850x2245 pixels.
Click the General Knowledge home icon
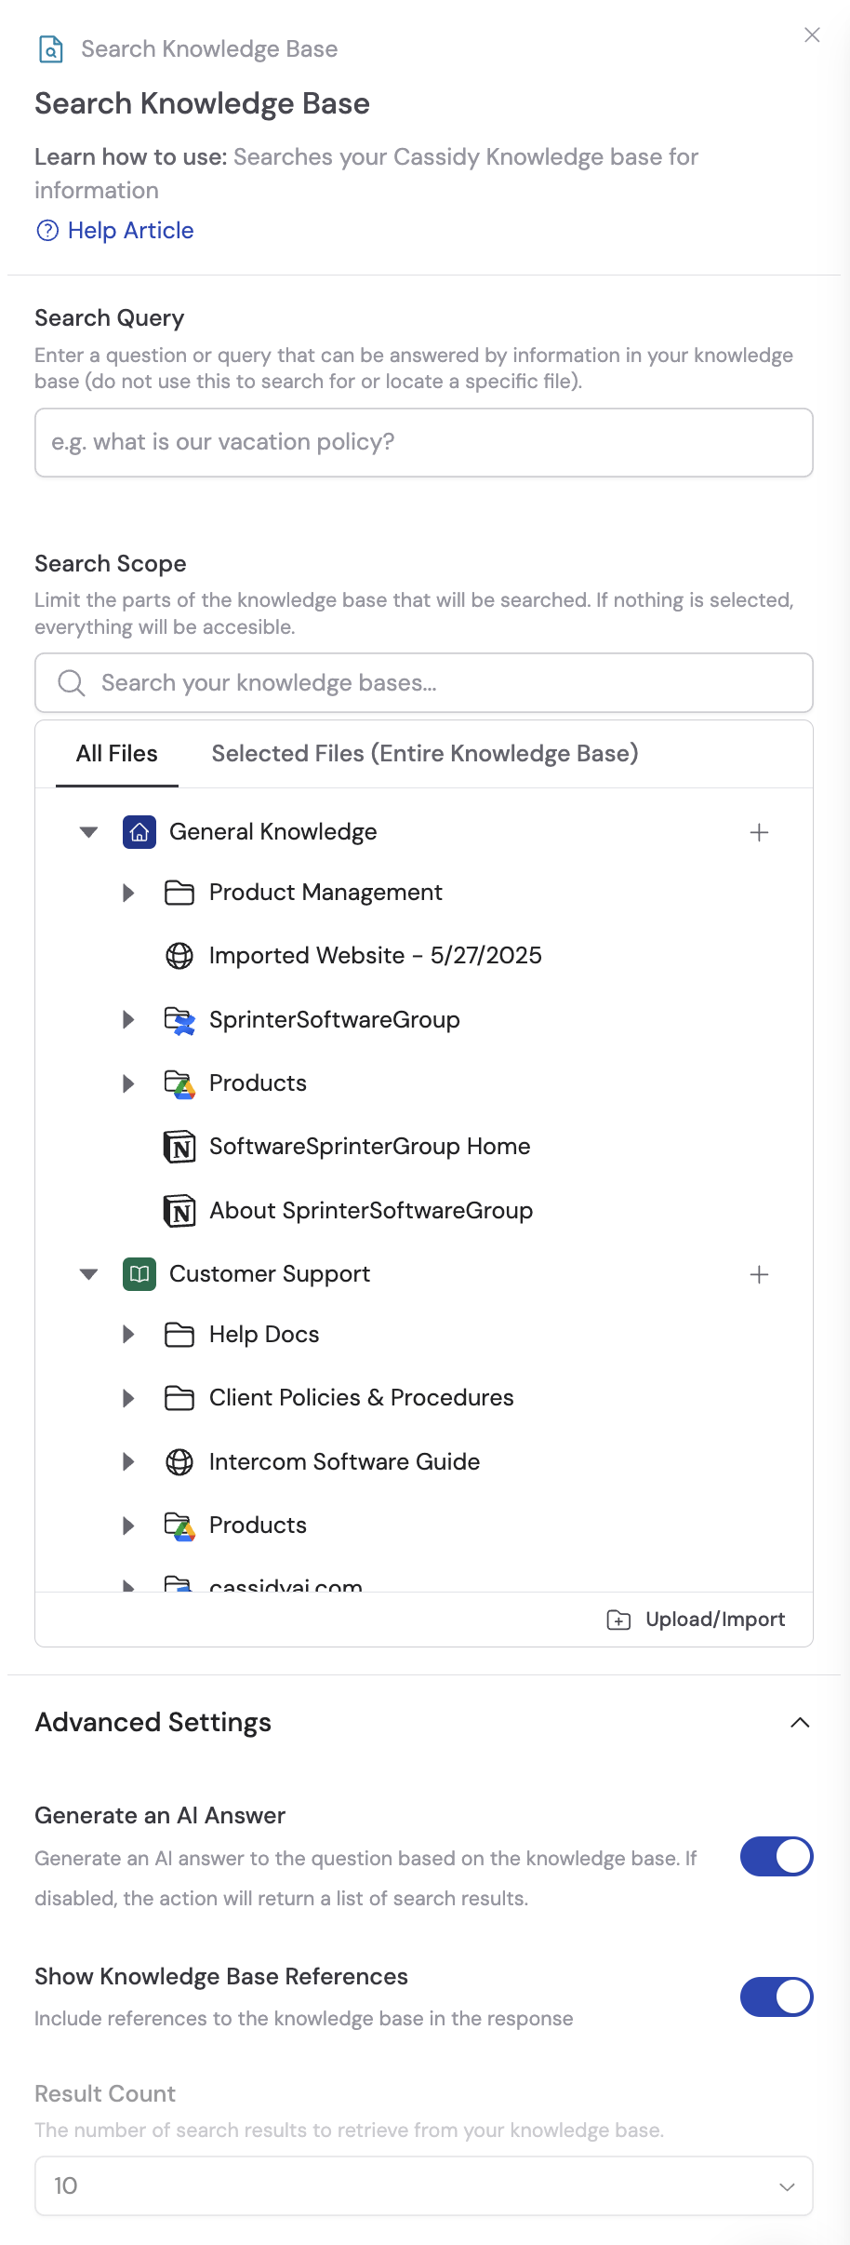(139, 832)
